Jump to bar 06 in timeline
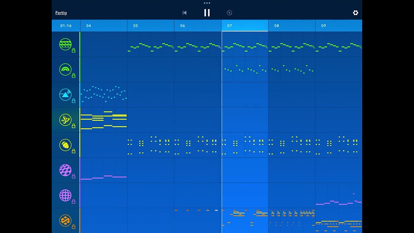 pyautogui.click(x=198, y=26)
